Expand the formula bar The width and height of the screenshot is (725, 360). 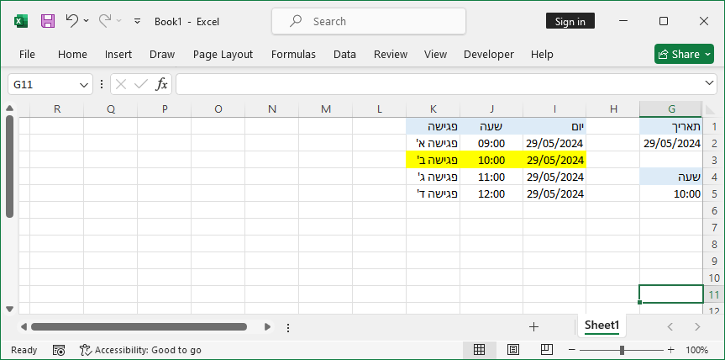pos(710,83)
